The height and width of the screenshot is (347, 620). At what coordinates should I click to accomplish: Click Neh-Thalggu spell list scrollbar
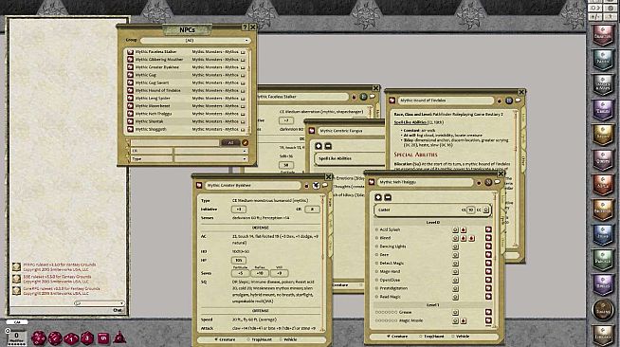coord(495,259)
